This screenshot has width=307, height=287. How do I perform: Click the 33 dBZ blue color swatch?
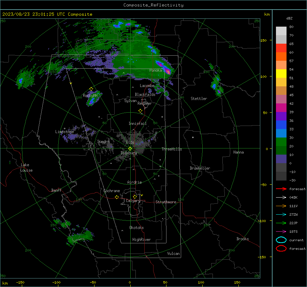281,125
